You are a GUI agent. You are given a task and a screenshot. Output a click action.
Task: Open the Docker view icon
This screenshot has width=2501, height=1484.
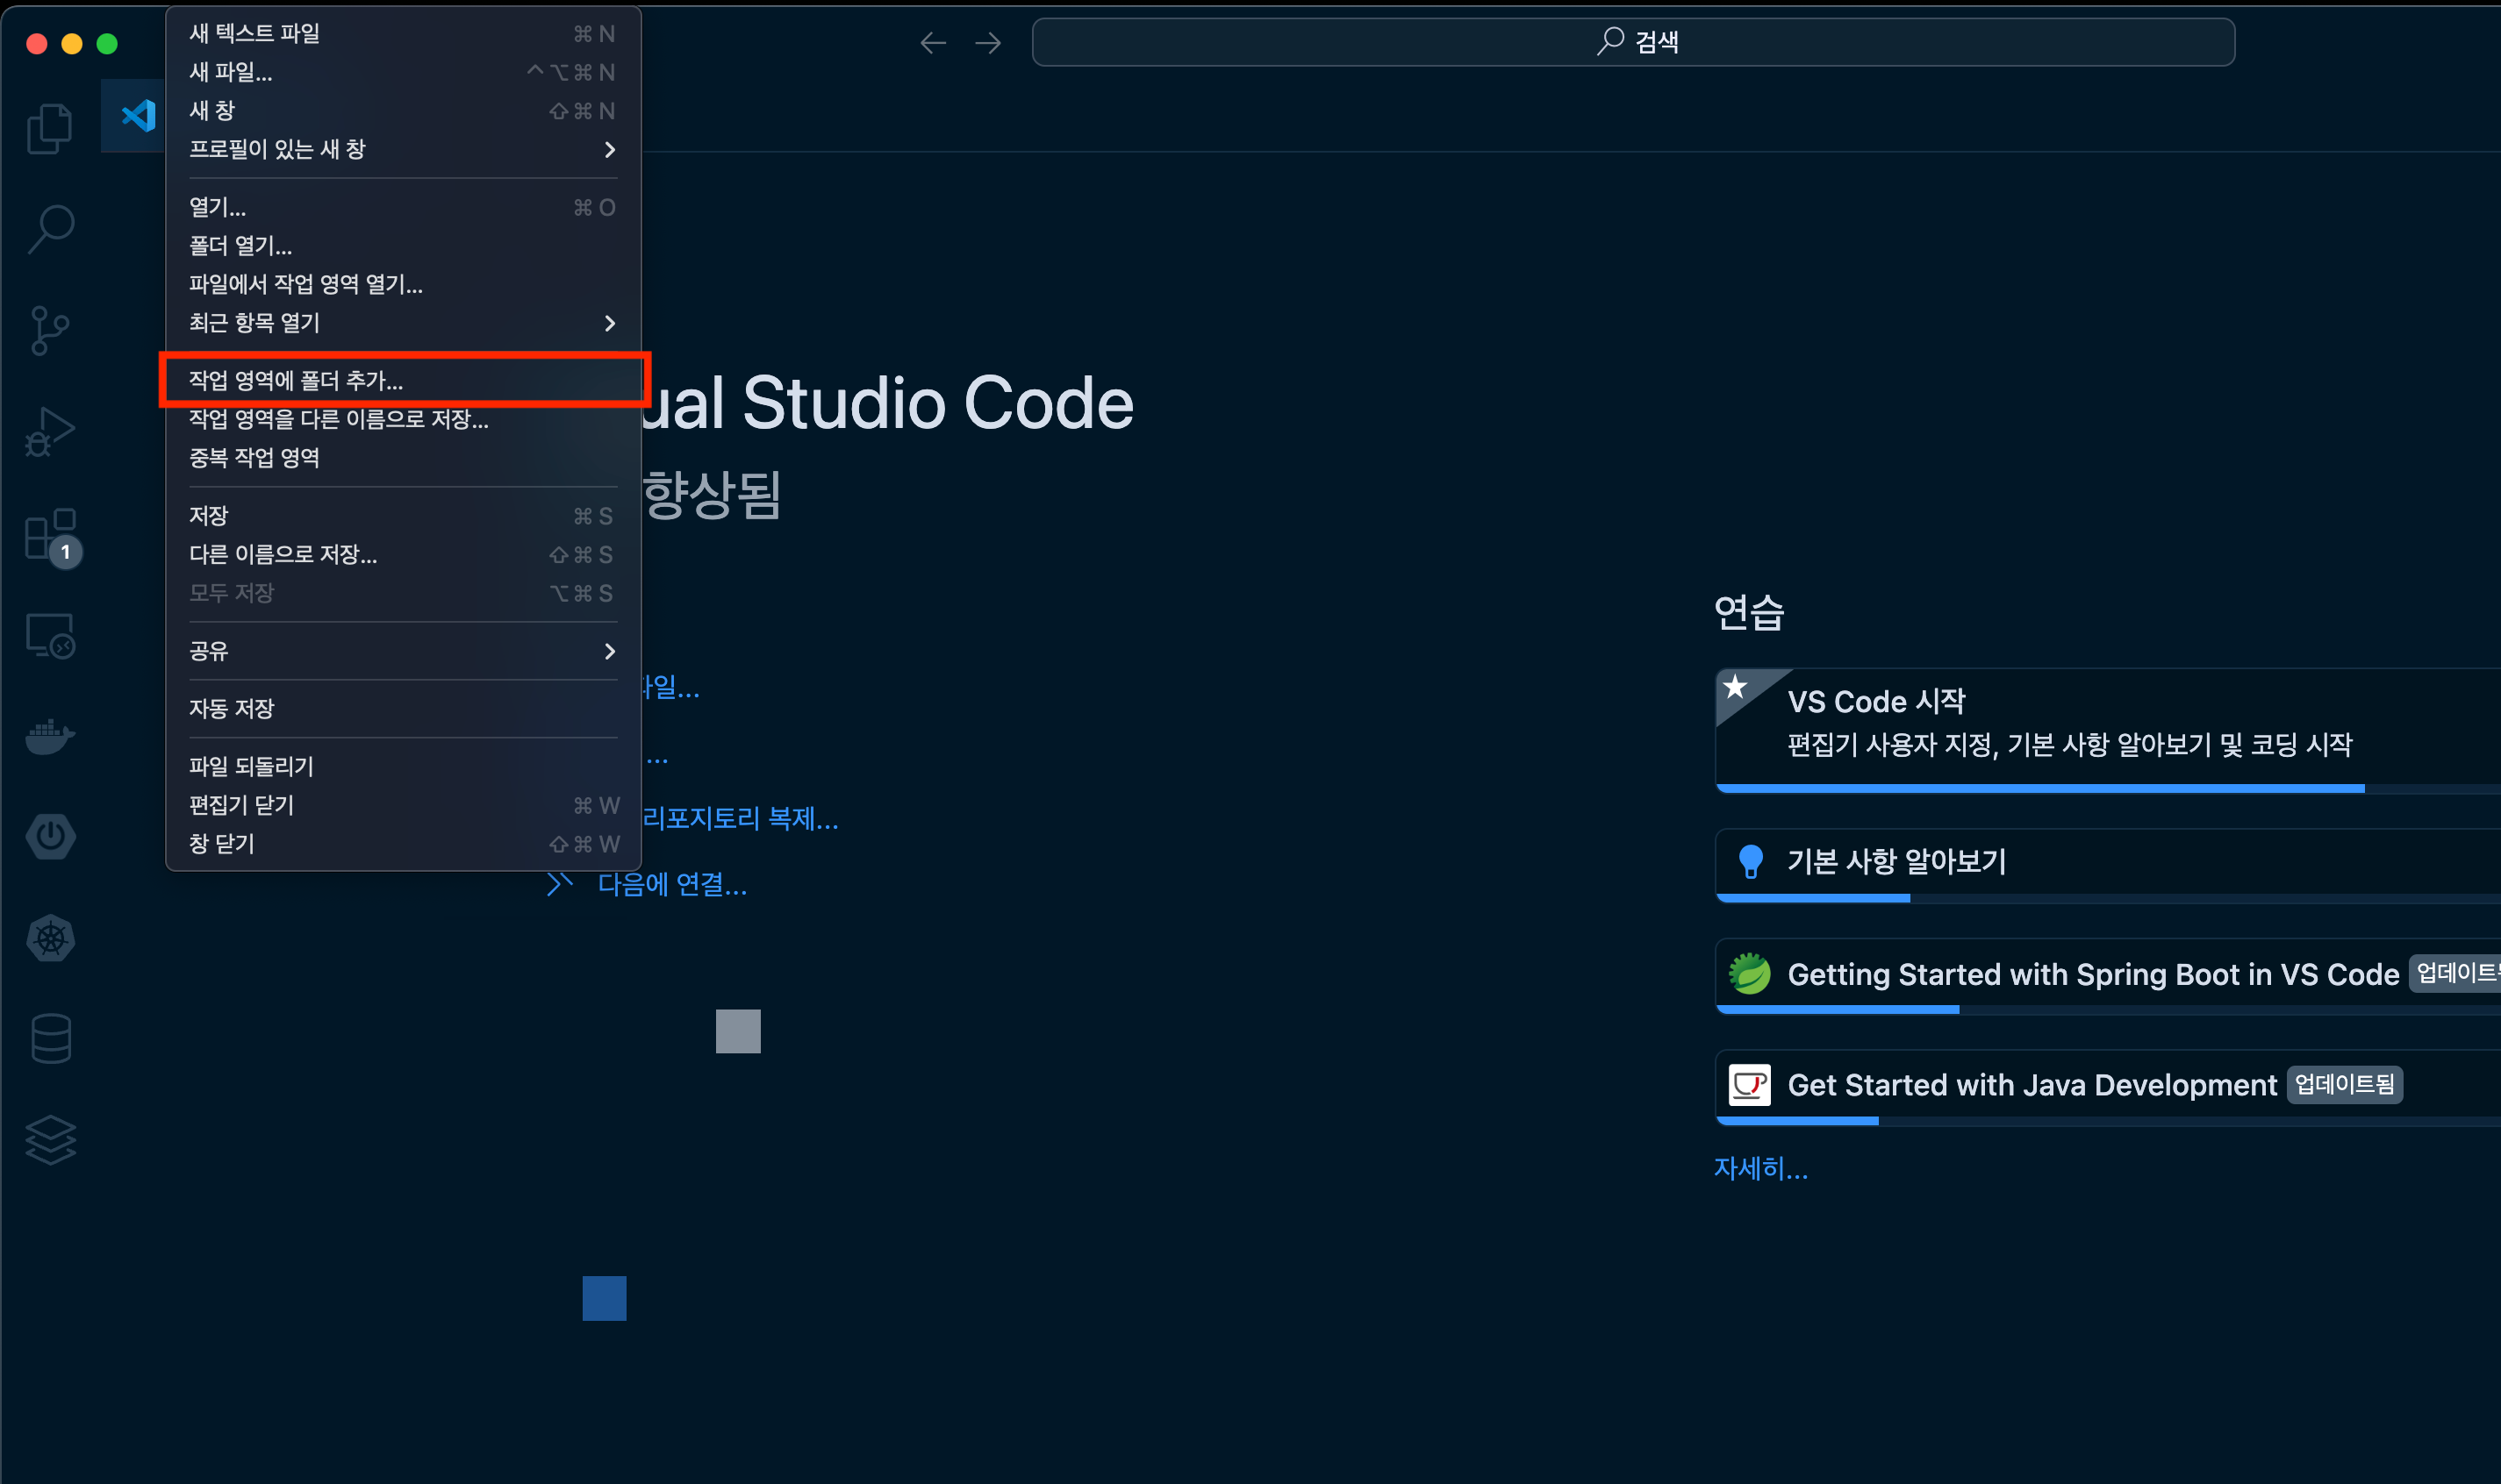click(50, 737)
